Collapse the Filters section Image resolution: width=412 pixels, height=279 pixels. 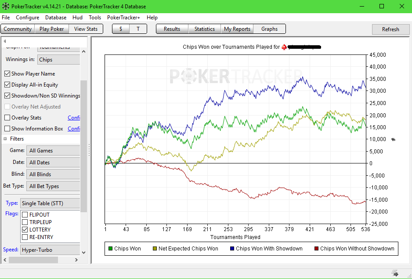point(5,138)
